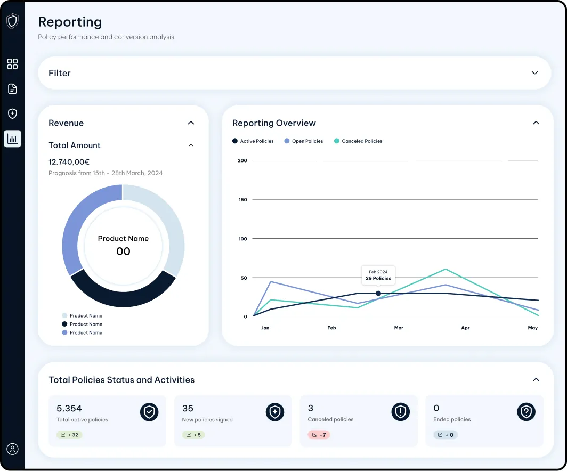Click the prognosis date range text

106,173
